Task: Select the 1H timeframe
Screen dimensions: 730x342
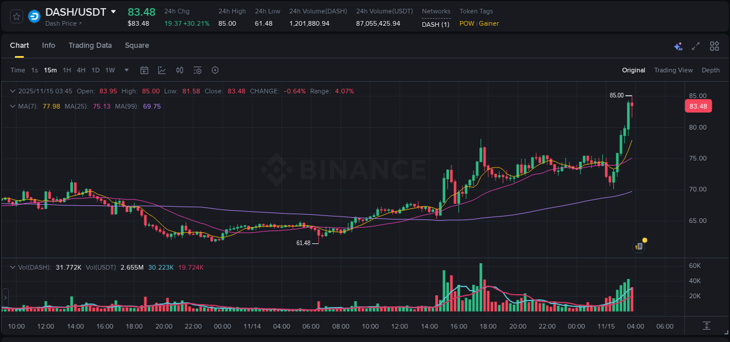Action: pos(67,70)
